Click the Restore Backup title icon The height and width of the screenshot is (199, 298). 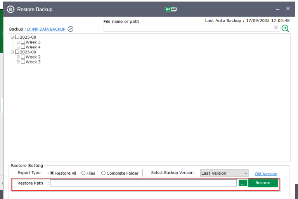tap(10, 9)
